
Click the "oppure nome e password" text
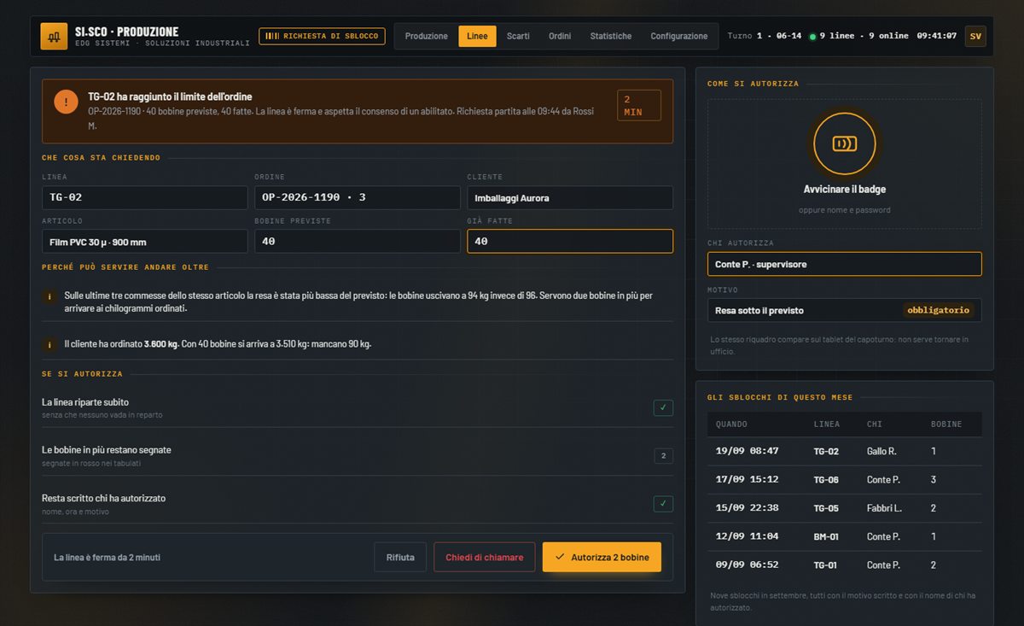tap(845, 210)
